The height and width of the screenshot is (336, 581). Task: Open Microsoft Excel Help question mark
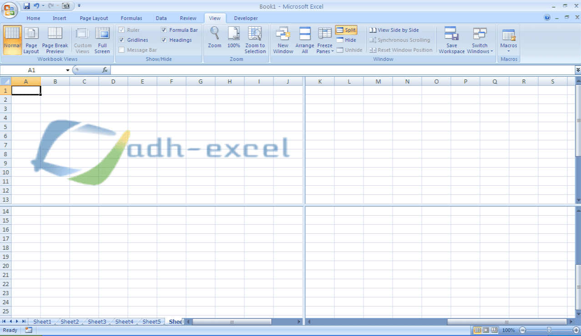point(547,18)
